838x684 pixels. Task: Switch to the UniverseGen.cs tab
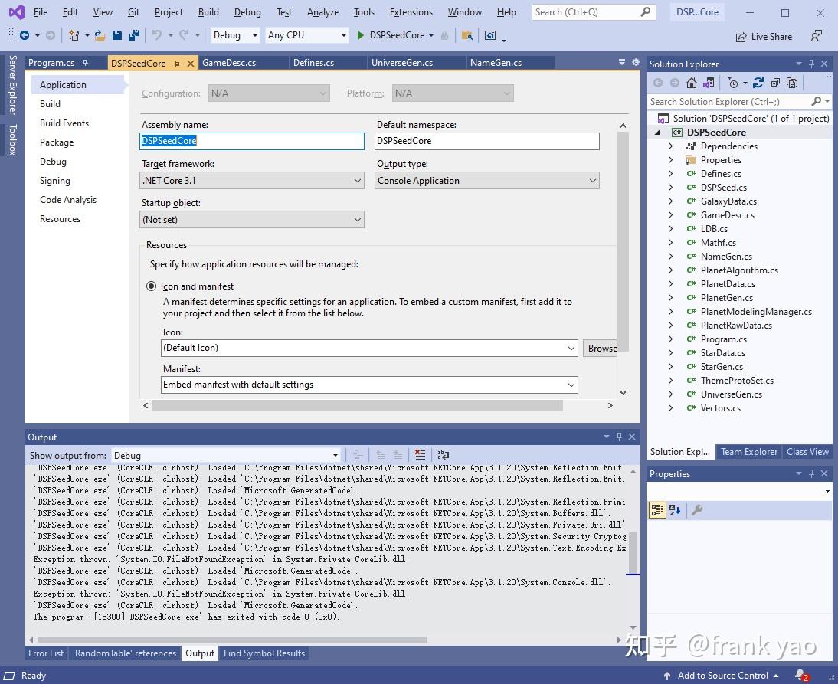coord(402,63)
